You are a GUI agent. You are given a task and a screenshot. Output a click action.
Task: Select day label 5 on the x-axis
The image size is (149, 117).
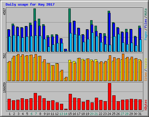click(27, 114)
